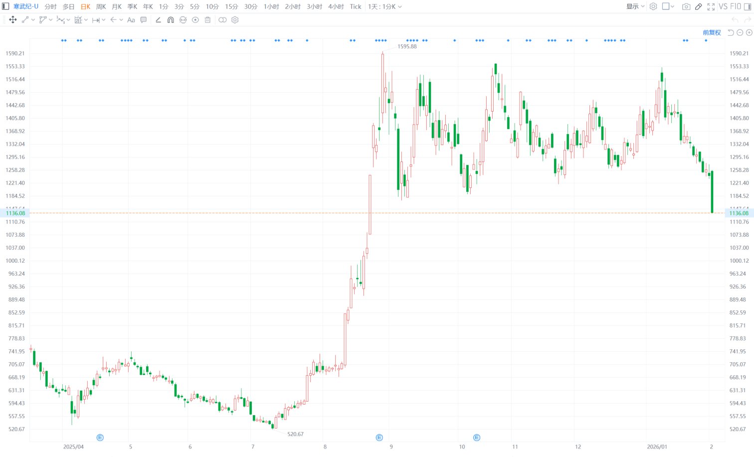
Task: Take a chart screenshot with camera icon
Action: (x=686, y=6)
